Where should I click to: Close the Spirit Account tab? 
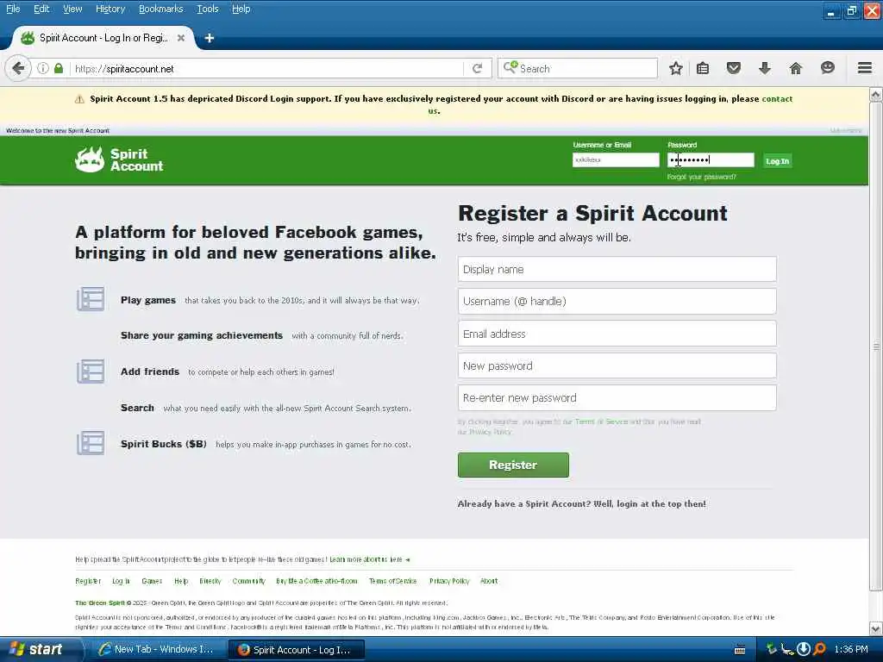coord(181,38)
